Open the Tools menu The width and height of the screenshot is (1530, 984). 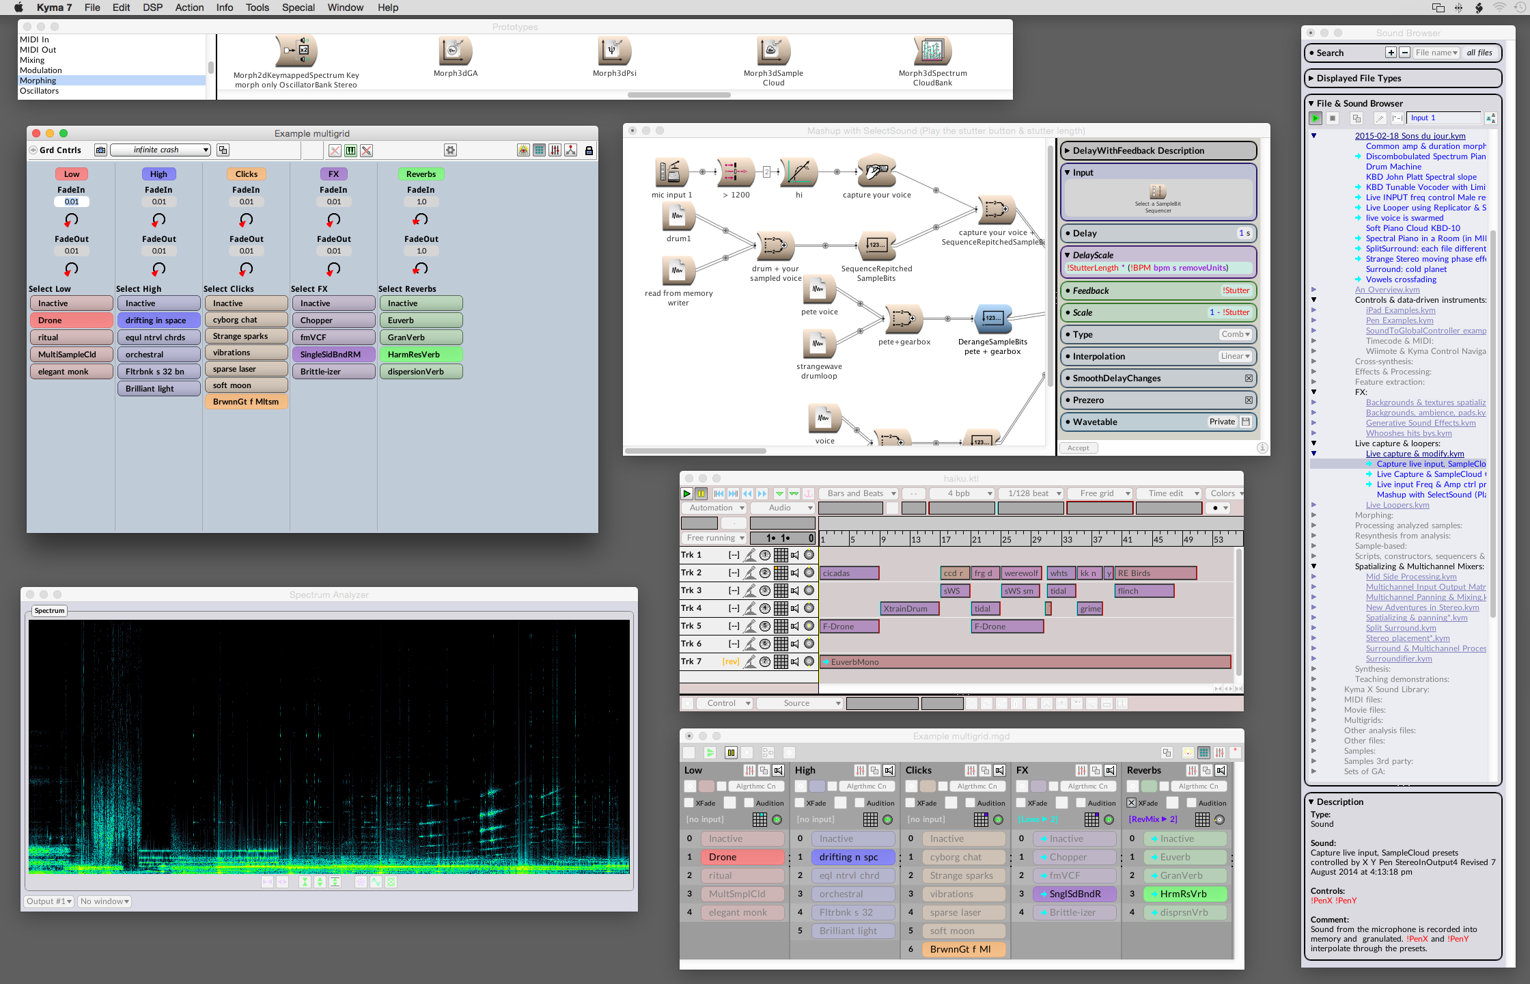pyautogui.click(x=257, y=8)
